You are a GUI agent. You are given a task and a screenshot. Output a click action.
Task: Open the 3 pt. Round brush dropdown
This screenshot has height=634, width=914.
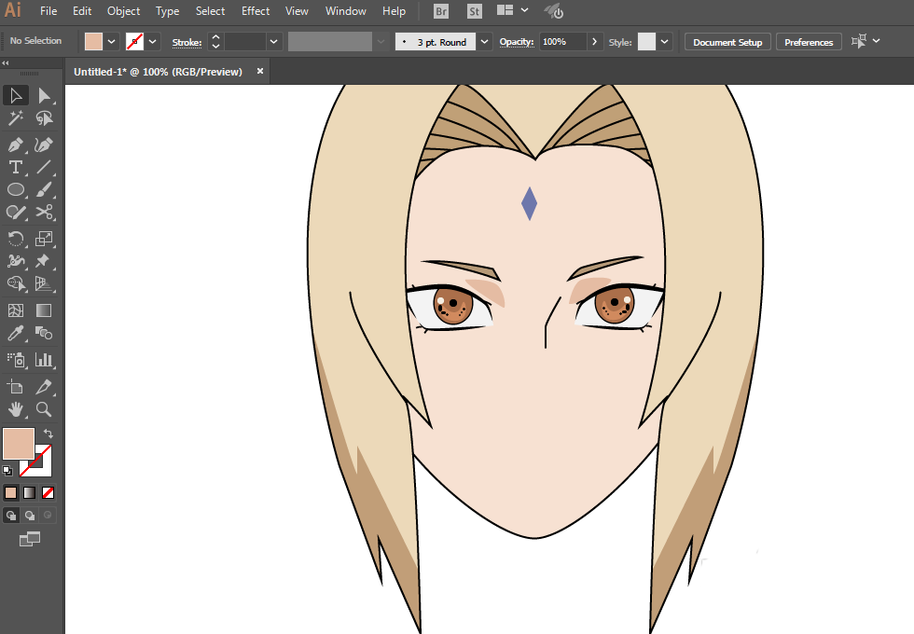point(484,42)
